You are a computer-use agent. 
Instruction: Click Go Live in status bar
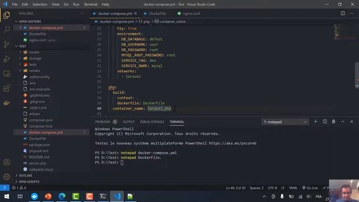click(310, 188)
